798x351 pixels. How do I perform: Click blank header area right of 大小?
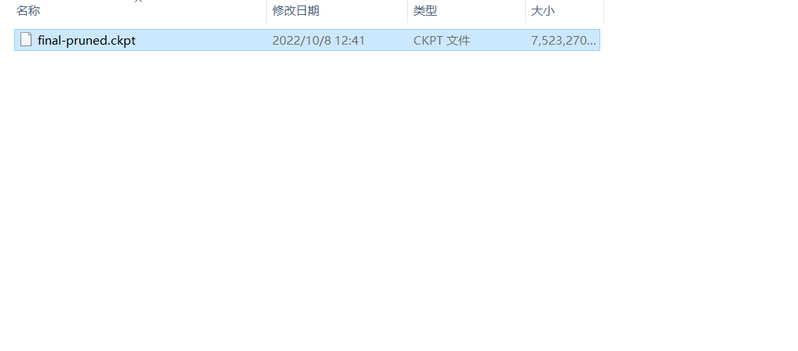coord(701,11)
